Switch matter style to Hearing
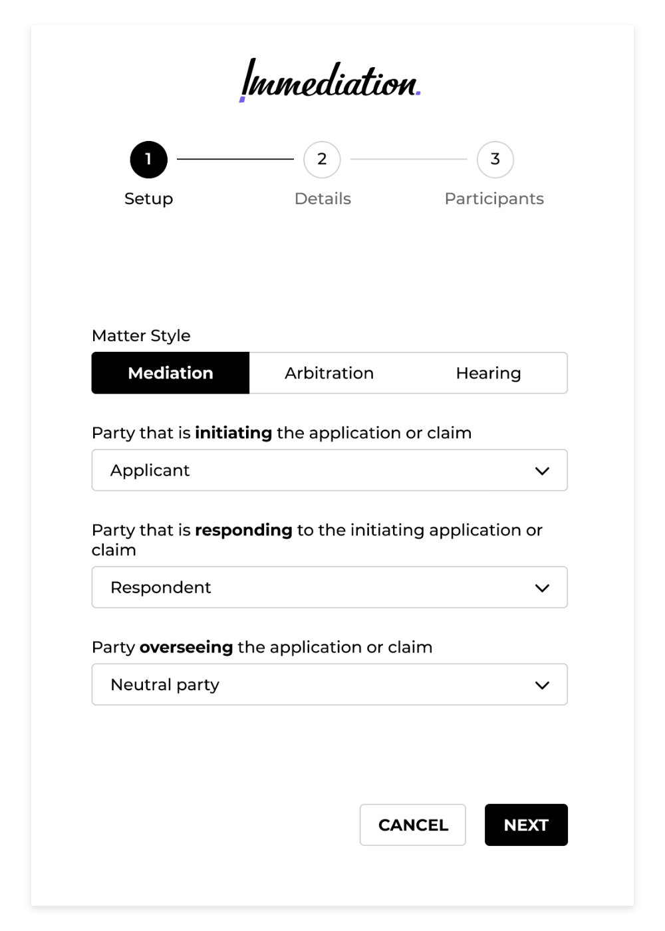 point(489,373)
